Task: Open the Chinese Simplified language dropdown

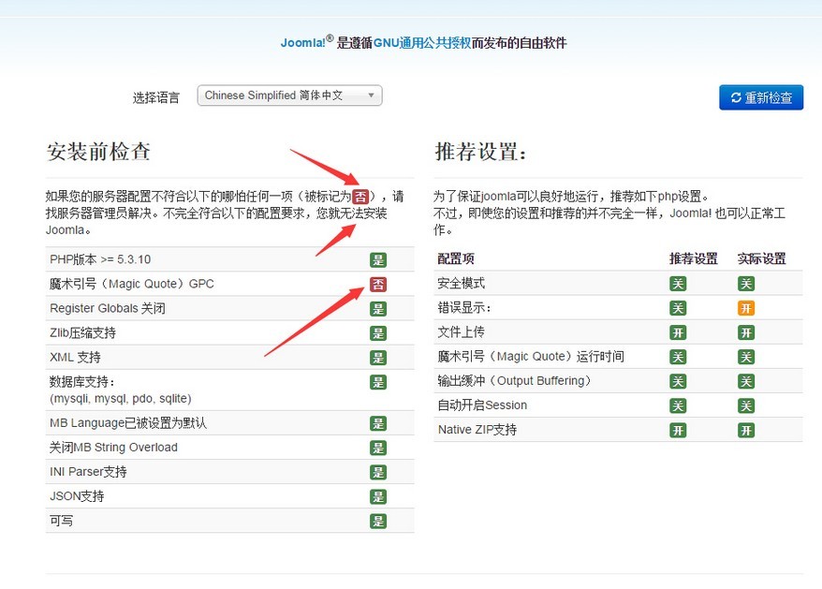Action: (288, 95)
